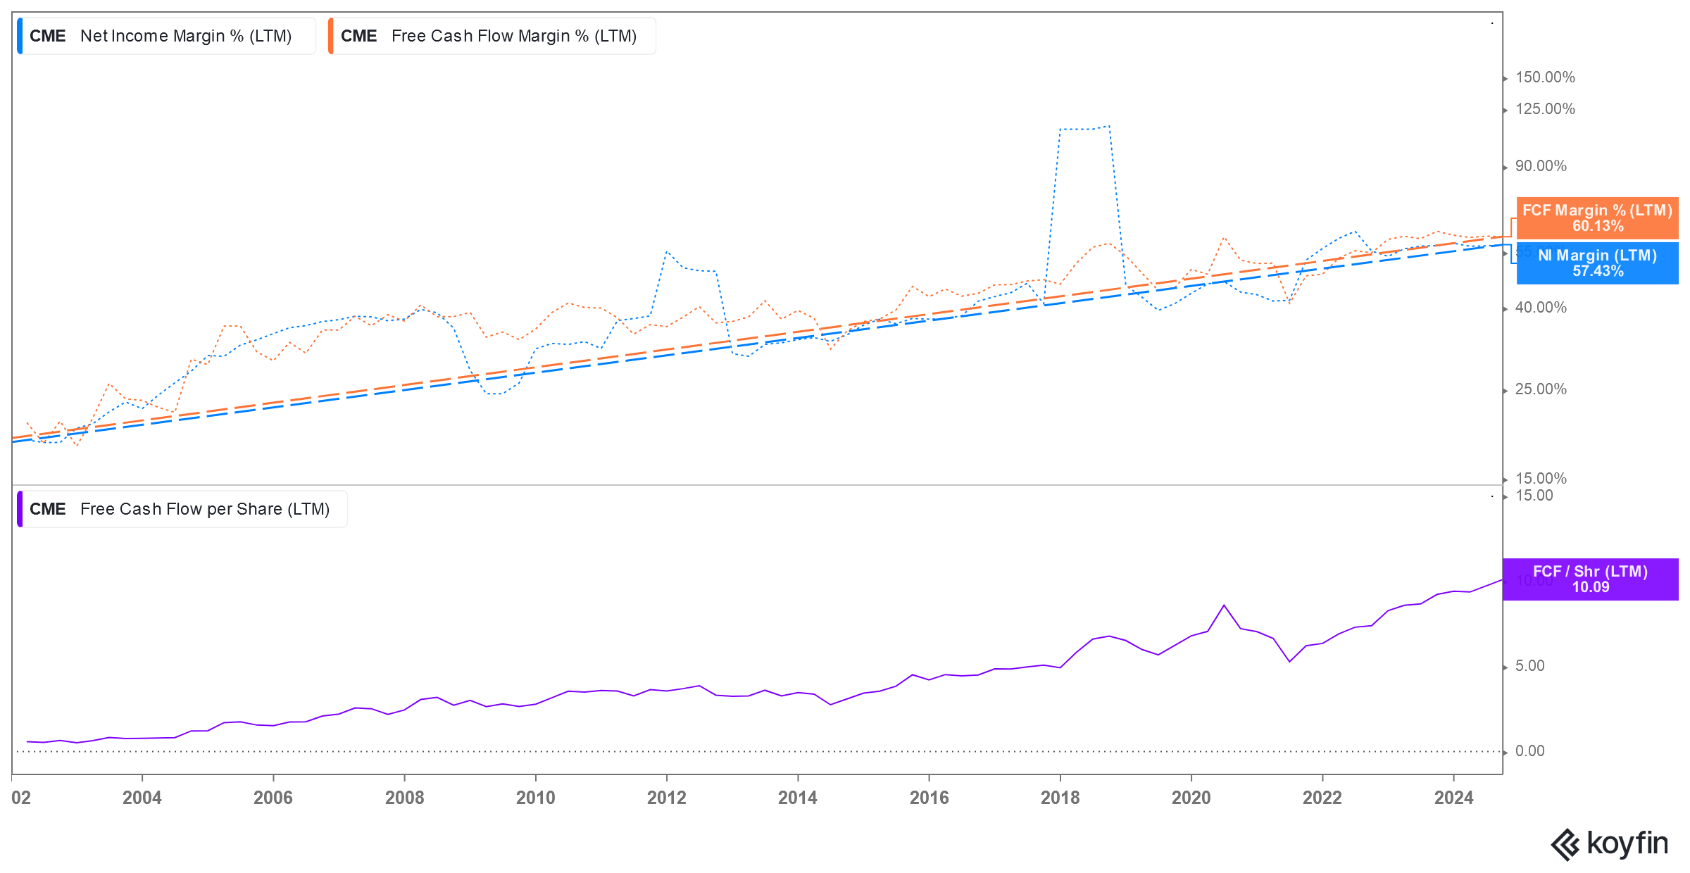Click the 02 x-axis label

(x=21, y=798)
